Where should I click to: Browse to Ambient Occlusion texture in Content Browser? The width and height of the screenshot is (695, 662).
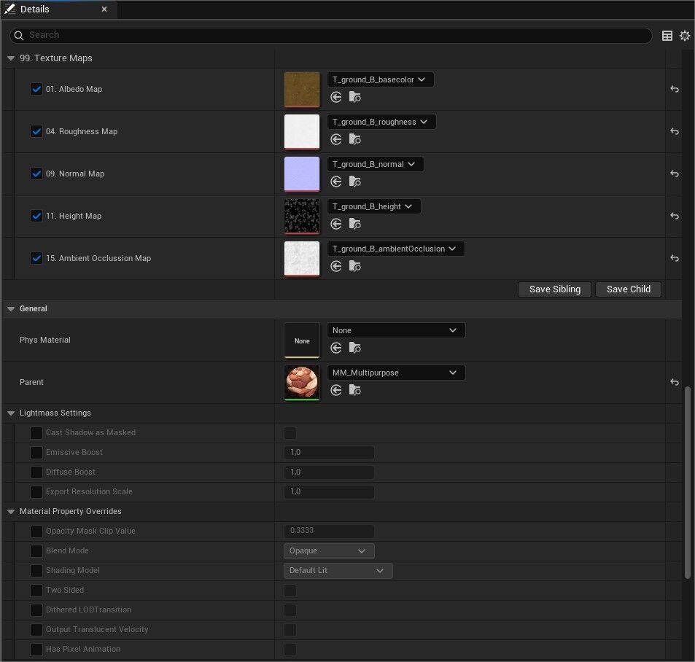pos(354,266)
